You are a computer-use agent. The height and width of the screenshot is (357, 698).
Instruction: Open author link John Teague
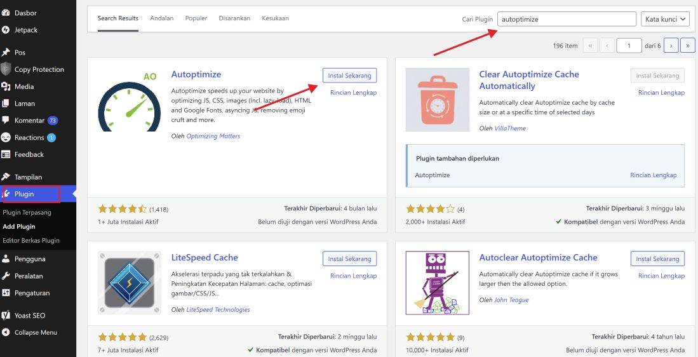pos(511,300)
